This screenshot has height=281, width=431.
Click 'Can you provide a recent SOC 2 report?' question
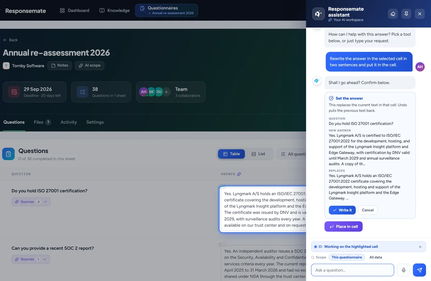(52, 248)
